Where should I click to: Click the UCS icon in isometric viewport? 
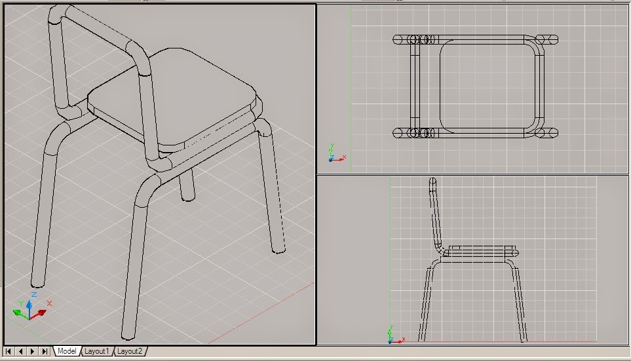click(x=32, y=306)
